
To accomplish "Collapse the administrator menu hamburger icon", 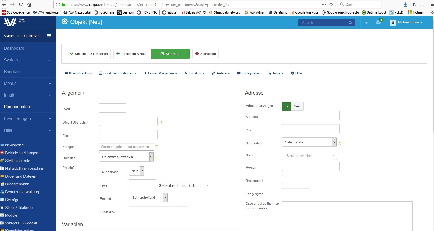I will click(x=49, y=36).
